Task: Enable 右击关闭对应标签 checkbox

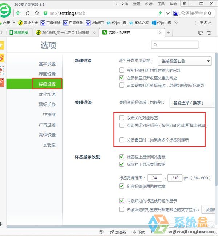Action: tap(121, 125)
